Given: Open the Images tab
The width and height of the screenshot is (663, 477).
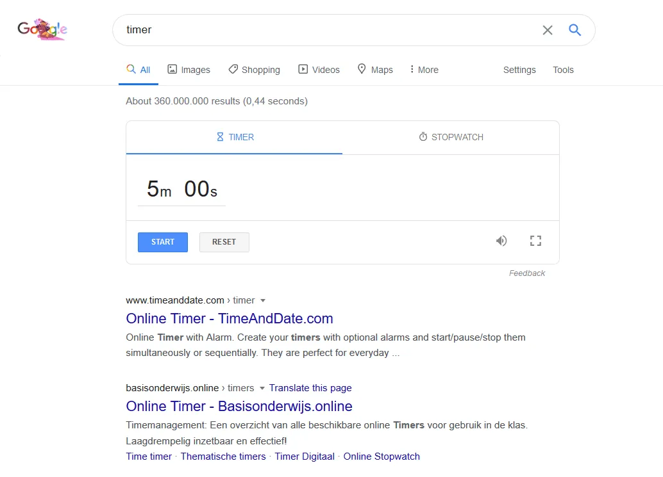Looking at the screenshot, I should click(x=189, y=70).
